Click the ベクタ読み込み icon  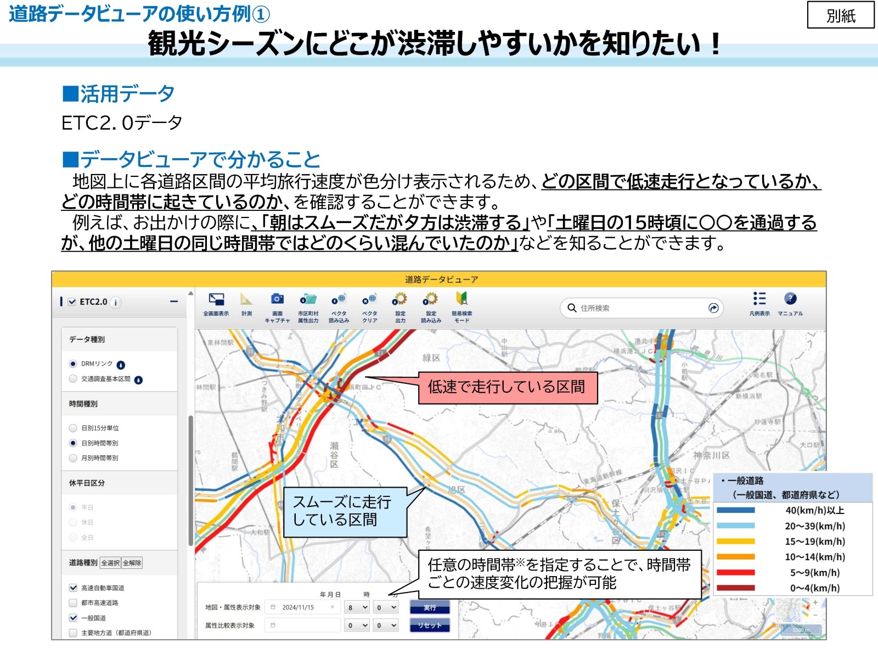point(339,299)
